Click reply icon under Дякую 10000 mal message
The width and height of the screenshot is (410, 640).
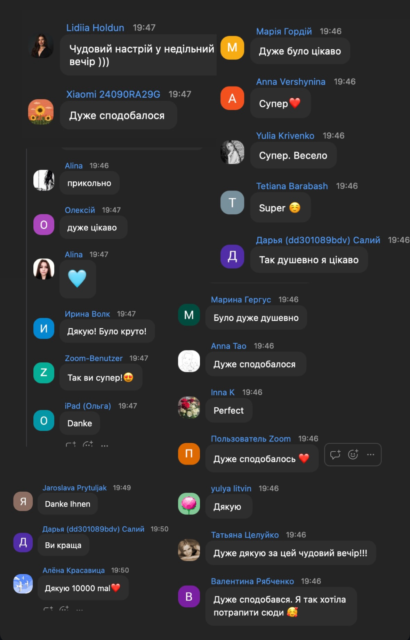coord(48,608)
